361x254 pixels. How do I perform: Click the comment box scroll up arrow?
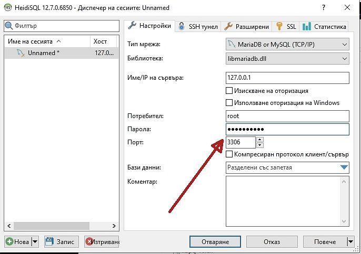tap(344, 182)
